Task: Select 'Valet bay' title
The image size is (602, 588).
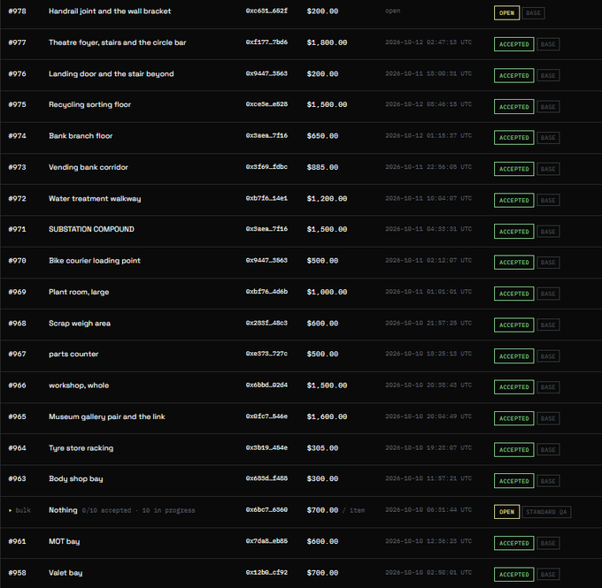Action: click(x=66, y=573)
